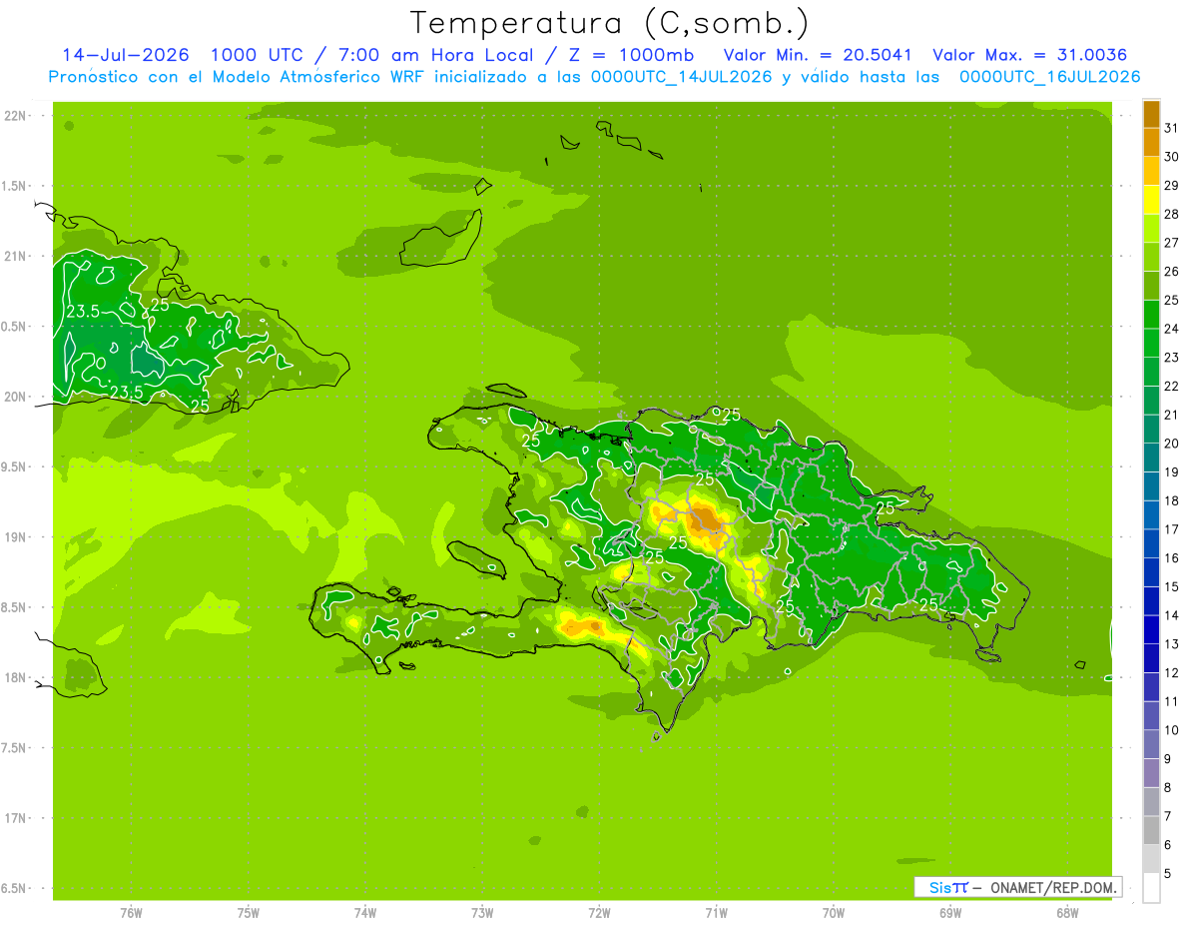The image size is (1198, 926).
Task: Click the purple swatch between legend 9 and 8
Action: (1151, 773)
